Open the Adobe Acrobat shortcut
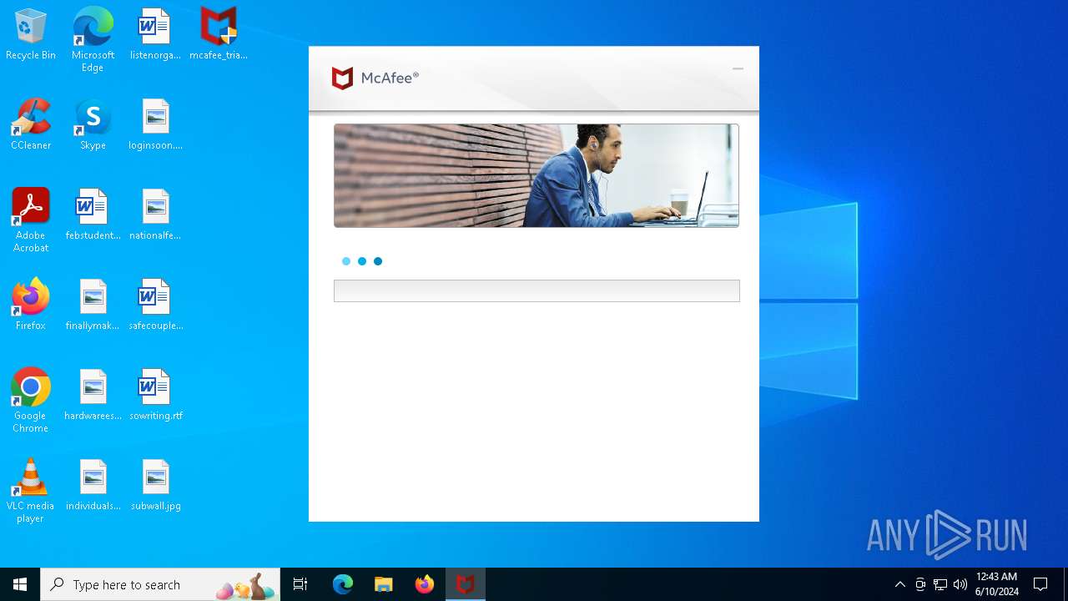This screenshot has height=601, width=1068. (31, 220)
